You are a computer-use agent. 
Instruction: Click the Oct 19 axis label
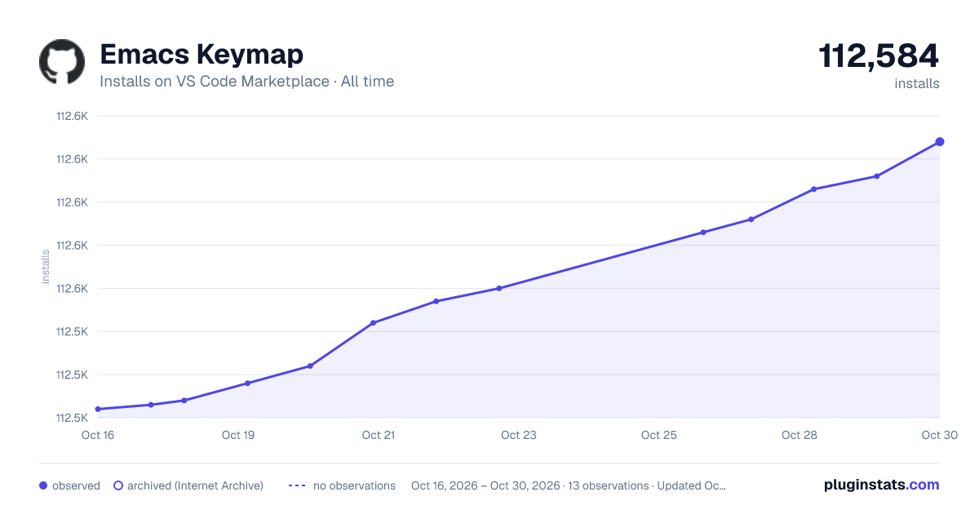click(x=238, y=435)
